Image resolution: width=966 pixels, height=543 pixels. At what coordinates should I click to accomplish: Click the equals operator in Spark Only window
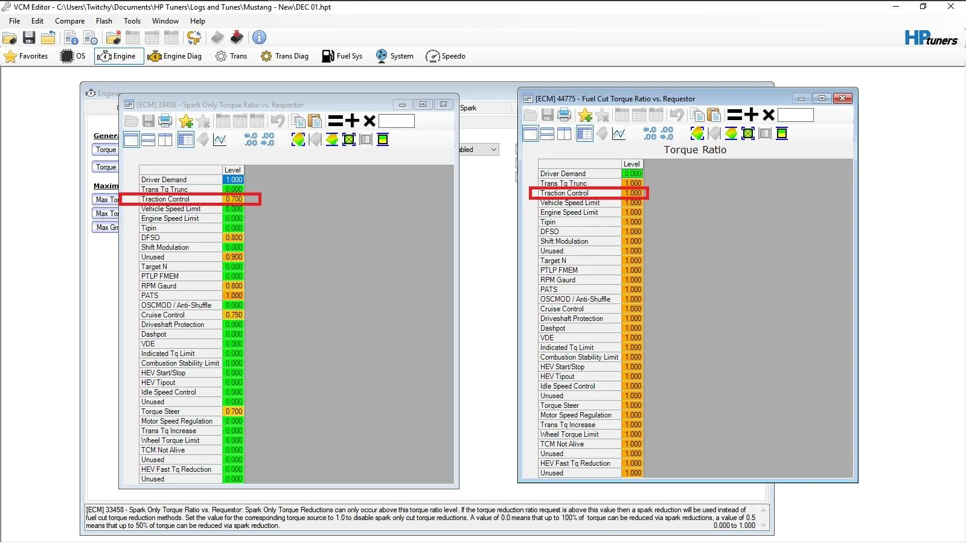point(336,121)
